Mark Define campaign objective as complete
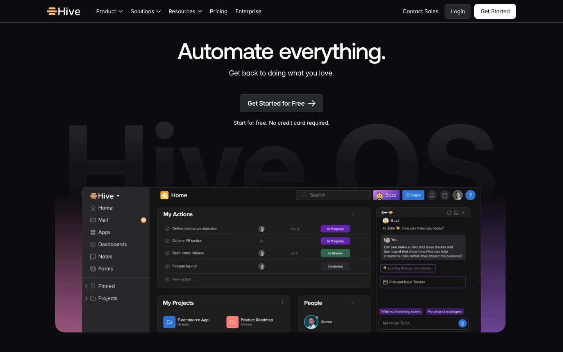This screenshot has height=352, width=563. [167, 229]
